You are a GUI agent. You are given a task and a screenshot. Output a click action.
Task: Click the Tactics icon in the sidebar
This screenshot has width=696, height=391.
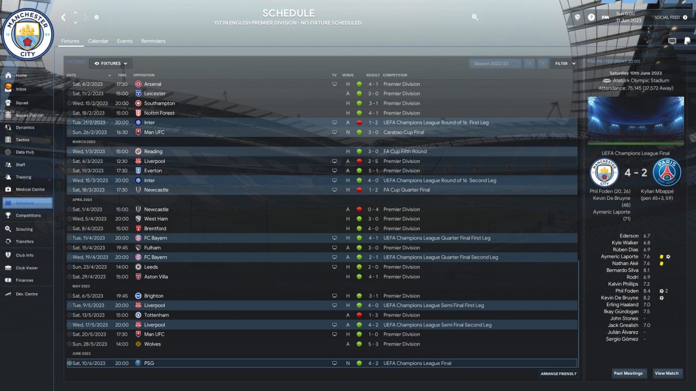click(x=8, y=140)
